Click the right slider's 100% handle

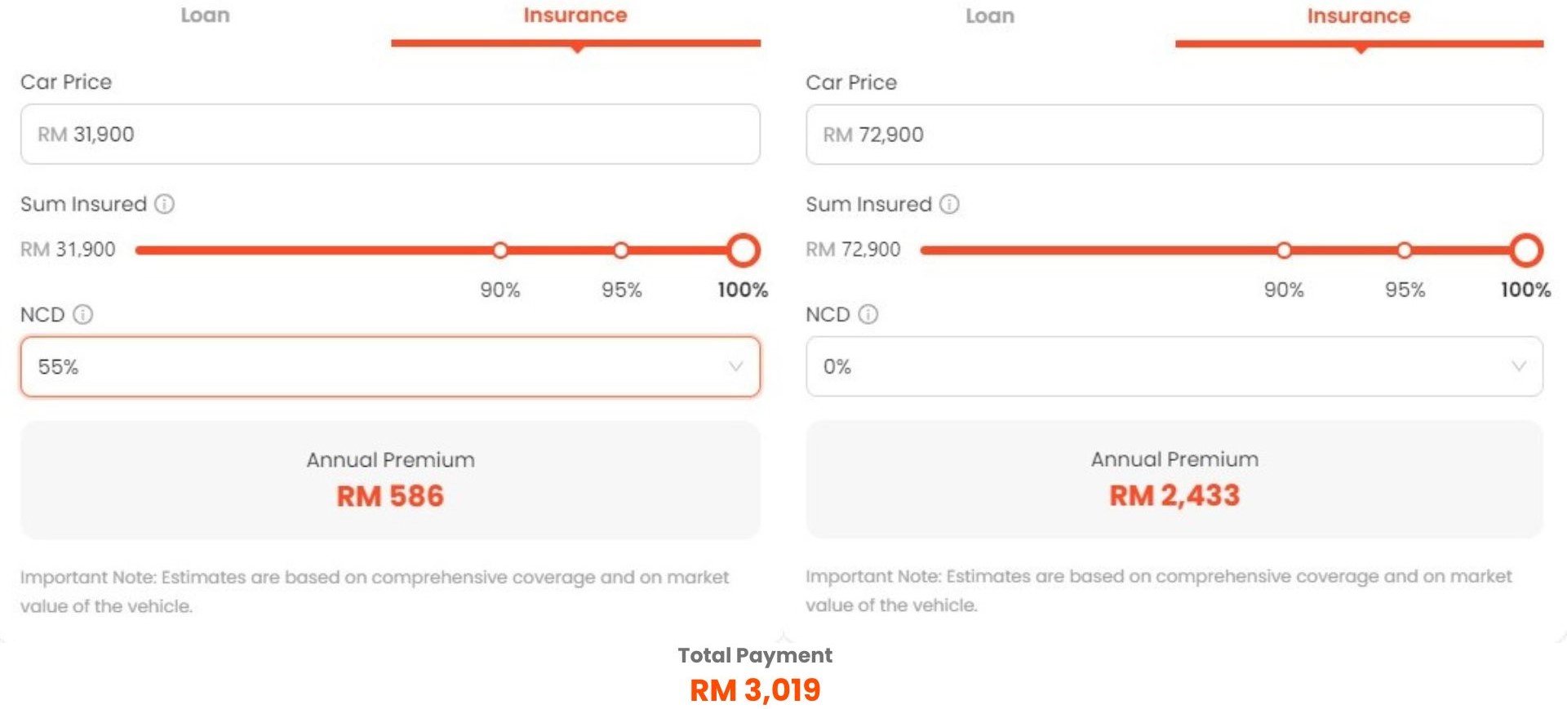coord(1525,250)
